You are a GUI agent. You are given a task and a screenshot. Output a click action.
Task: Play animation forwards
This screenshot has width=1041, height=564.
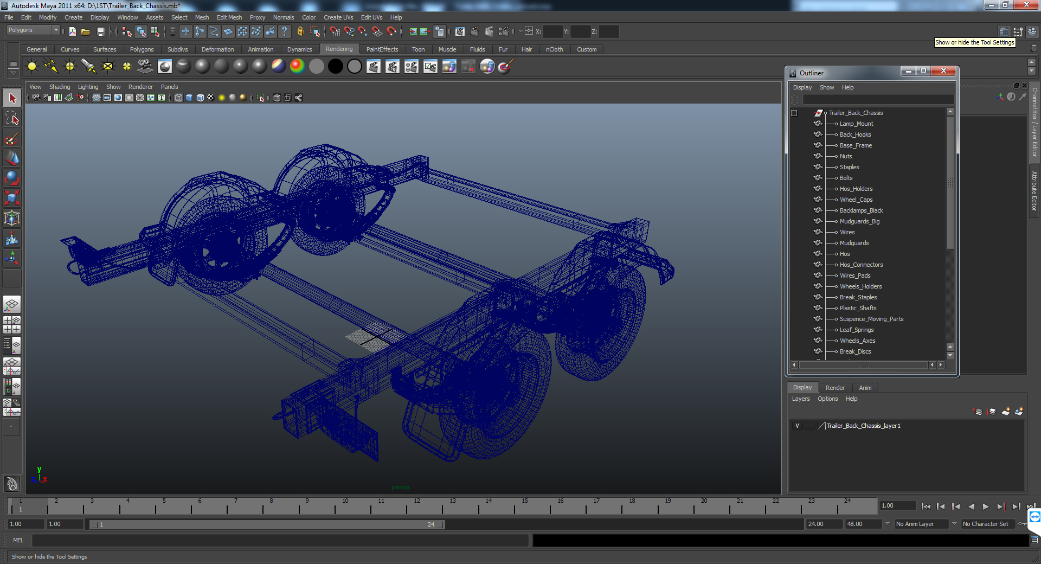[x=986, y=507]
